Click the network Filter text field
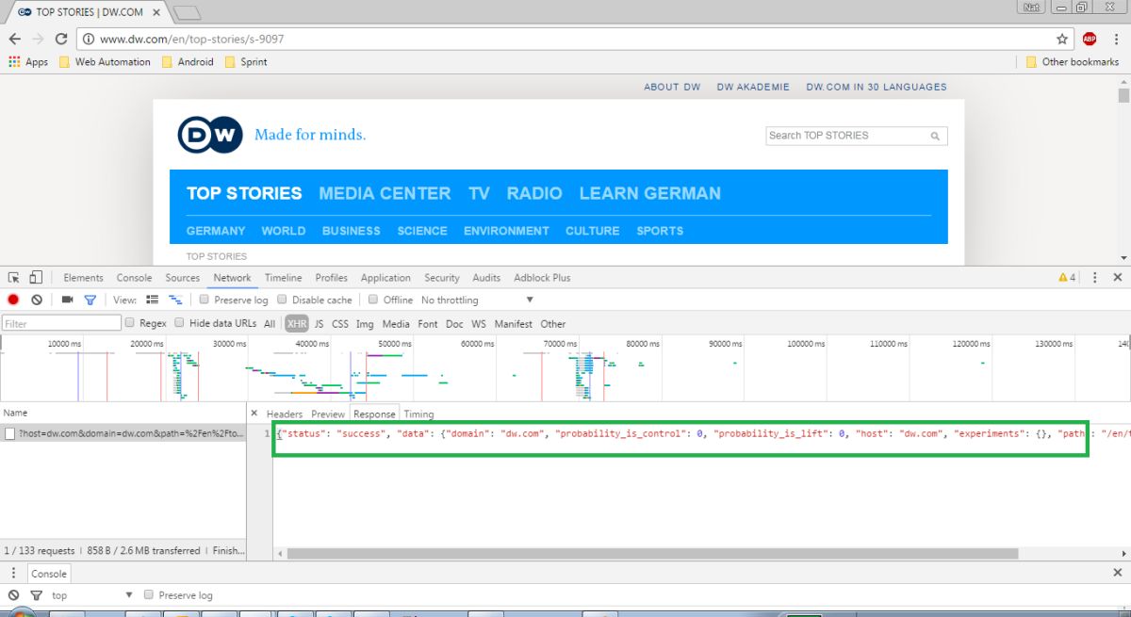Image resolution: width=1131 pixels, height=617 pixels. (61, 323)
